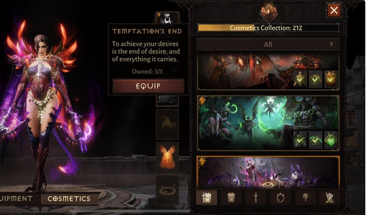
Task: Switch to the Equipment tab
Action: point(16,199)
